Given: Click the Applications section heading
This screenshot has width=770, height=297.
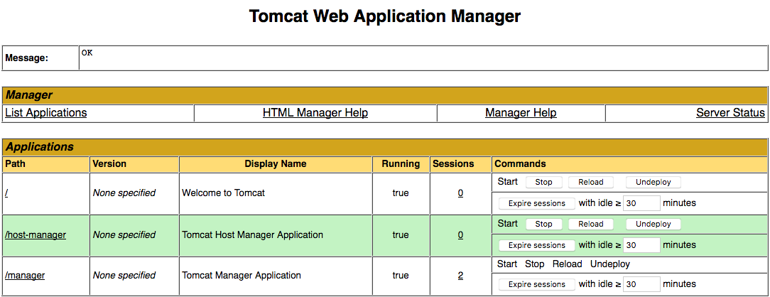Looking at the screenshot, I should coord(40,147).
